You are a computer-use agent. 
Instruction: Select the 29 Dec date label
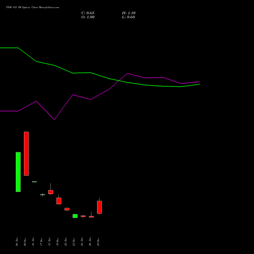coord(98,242)
